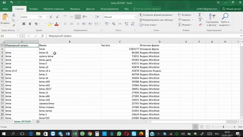Open Стили ячеек gallery
Screen dimensions: 243x137
pyautogui.click(x=148, y=25)
